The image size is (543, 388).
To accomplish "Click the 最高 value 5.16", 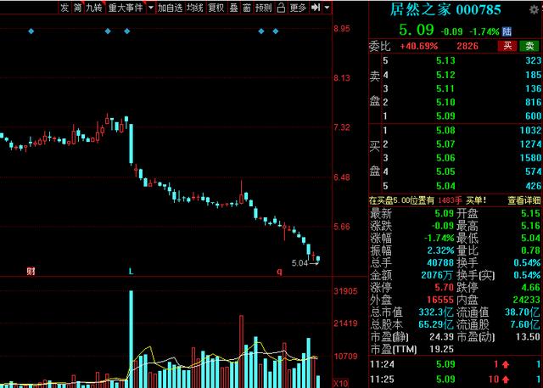I will coord(530,226).
